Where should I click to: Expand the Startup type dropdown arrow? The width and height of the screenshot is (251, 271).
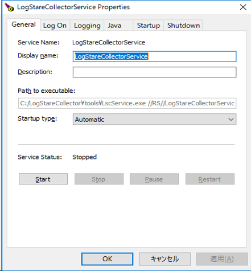point(231,120)
